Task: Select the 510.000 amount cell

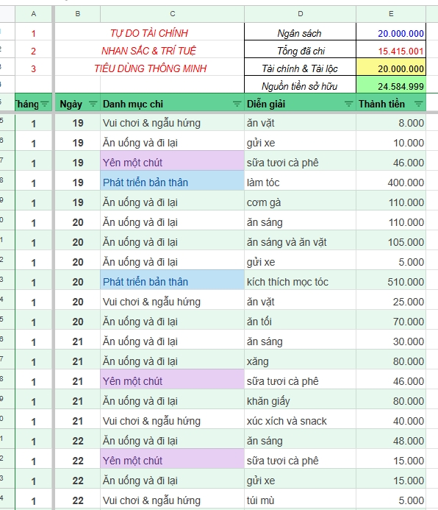Action: point(391,280)
